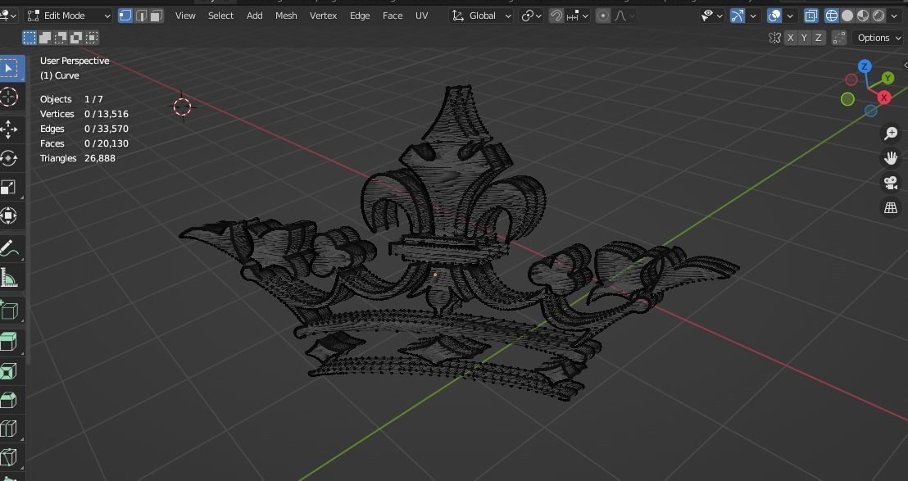The image size is (908, 481).
Task: Open the gizmo settings dropdown arrow
Action: point(753,16)
